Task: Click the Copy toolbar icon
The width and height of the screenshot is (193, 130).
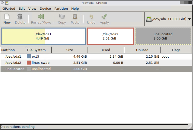Action: point(62,16)
